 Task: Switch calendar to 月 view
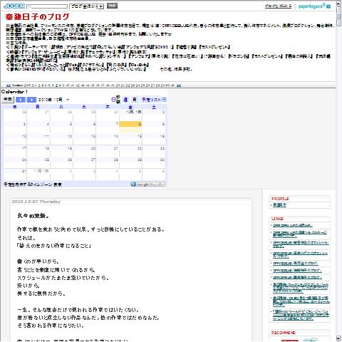pos(135,100)
